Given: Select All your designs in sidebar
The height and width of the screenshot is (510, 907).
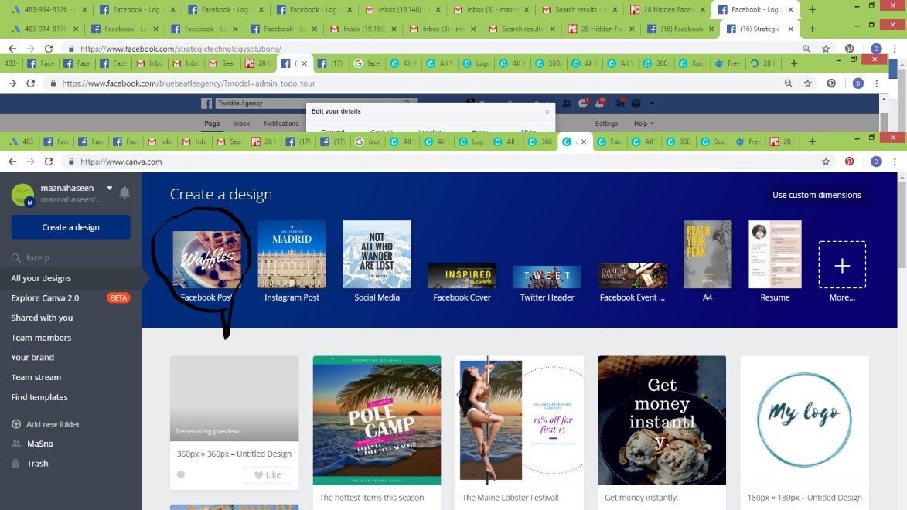Looking at the screenshot, I should pyautogui.click(x=41, y=278).
